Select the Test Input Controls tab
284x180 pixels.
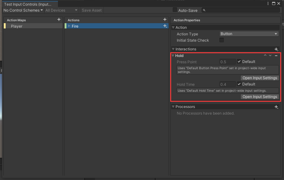coord(30,4)
